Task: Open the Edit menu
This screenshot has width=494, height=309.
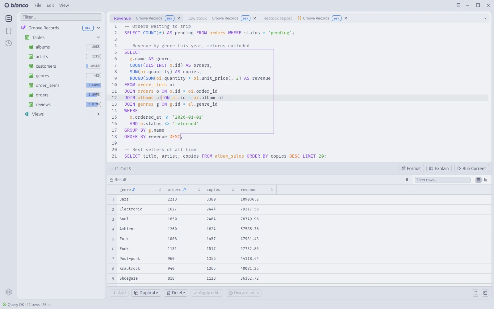Action: coord(50,5)
